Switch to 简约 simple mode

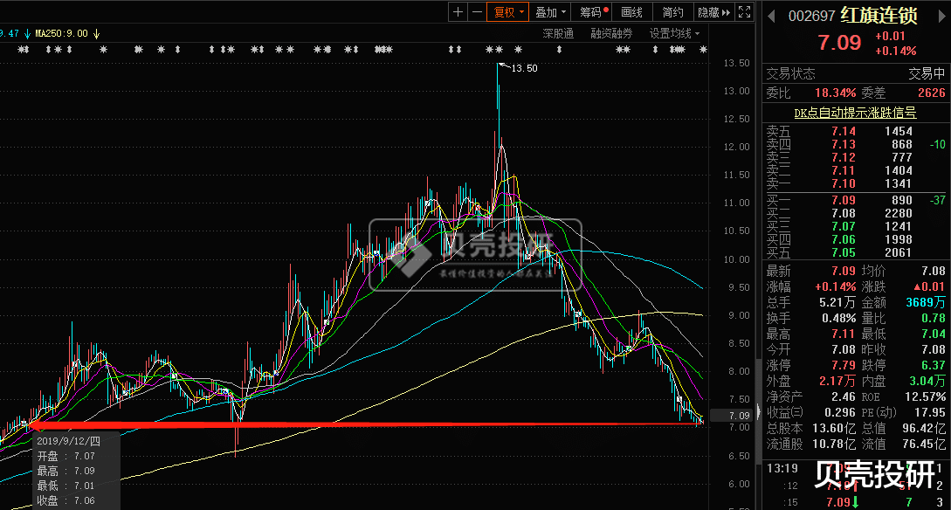tap(672, 11)
